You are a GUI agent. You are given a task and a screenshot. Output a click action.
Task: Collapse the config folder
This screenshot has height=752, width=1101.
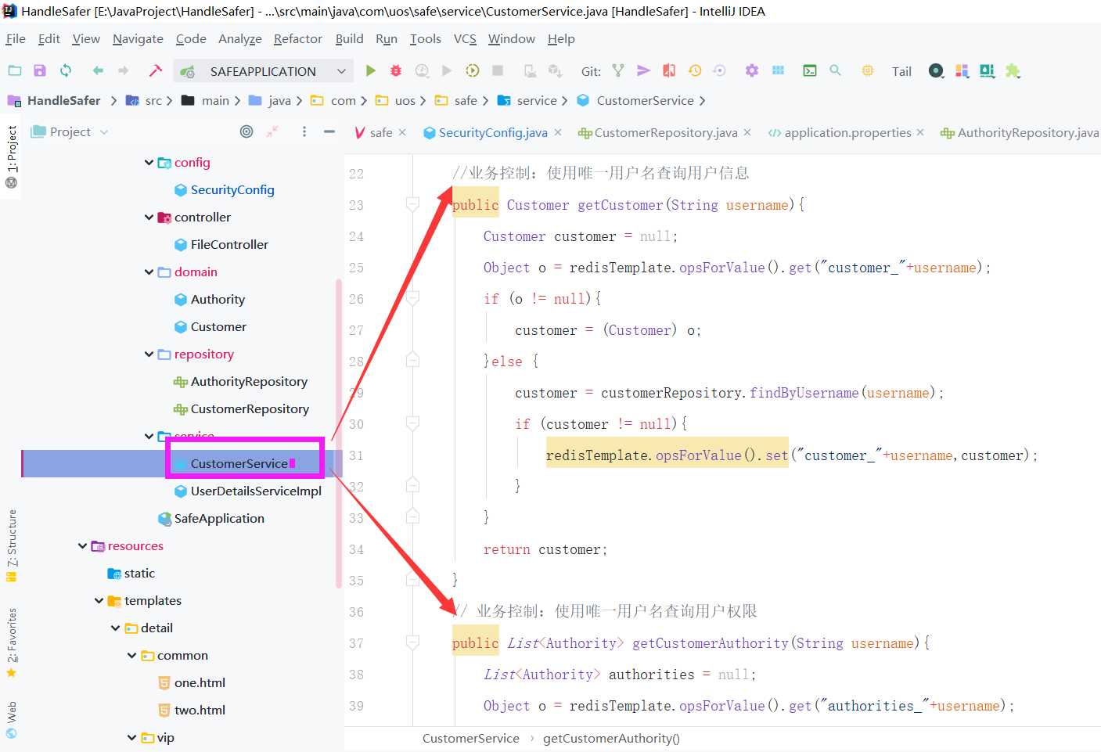click(149, 162)
